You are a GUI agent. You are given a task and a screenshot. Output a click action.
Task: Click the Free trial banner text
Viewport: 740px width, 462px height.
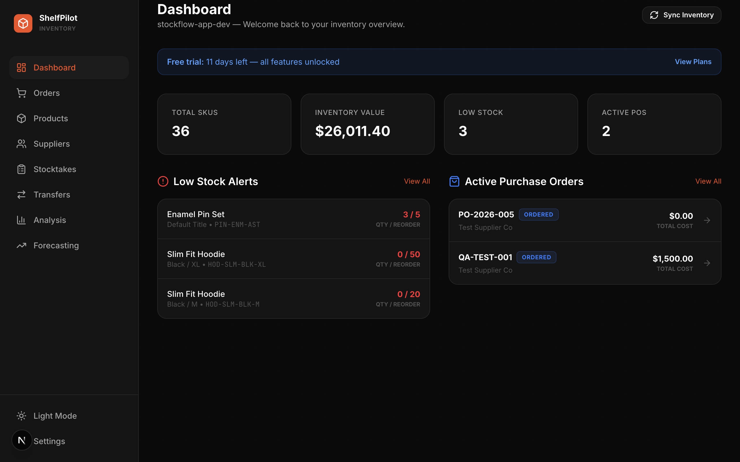pyautogui.click(x=253, y=62)
